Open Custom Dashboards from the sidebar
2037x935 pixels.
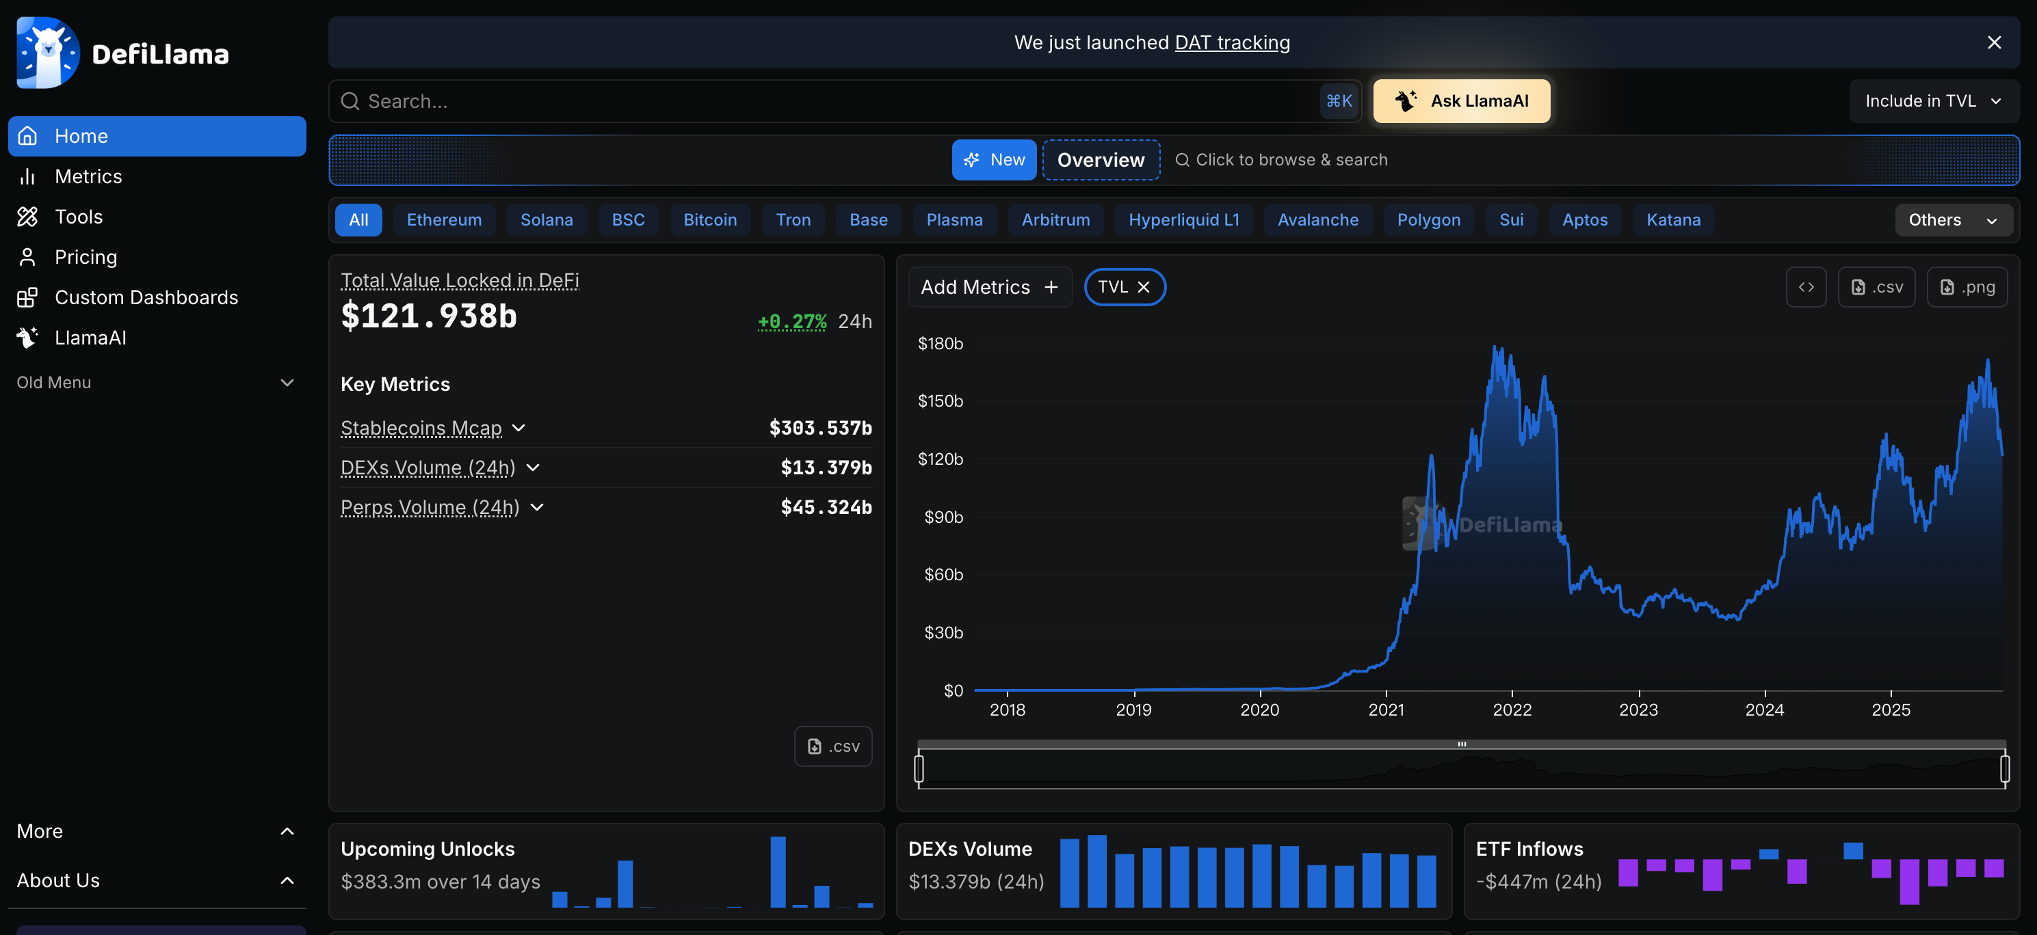pos(146,297)
